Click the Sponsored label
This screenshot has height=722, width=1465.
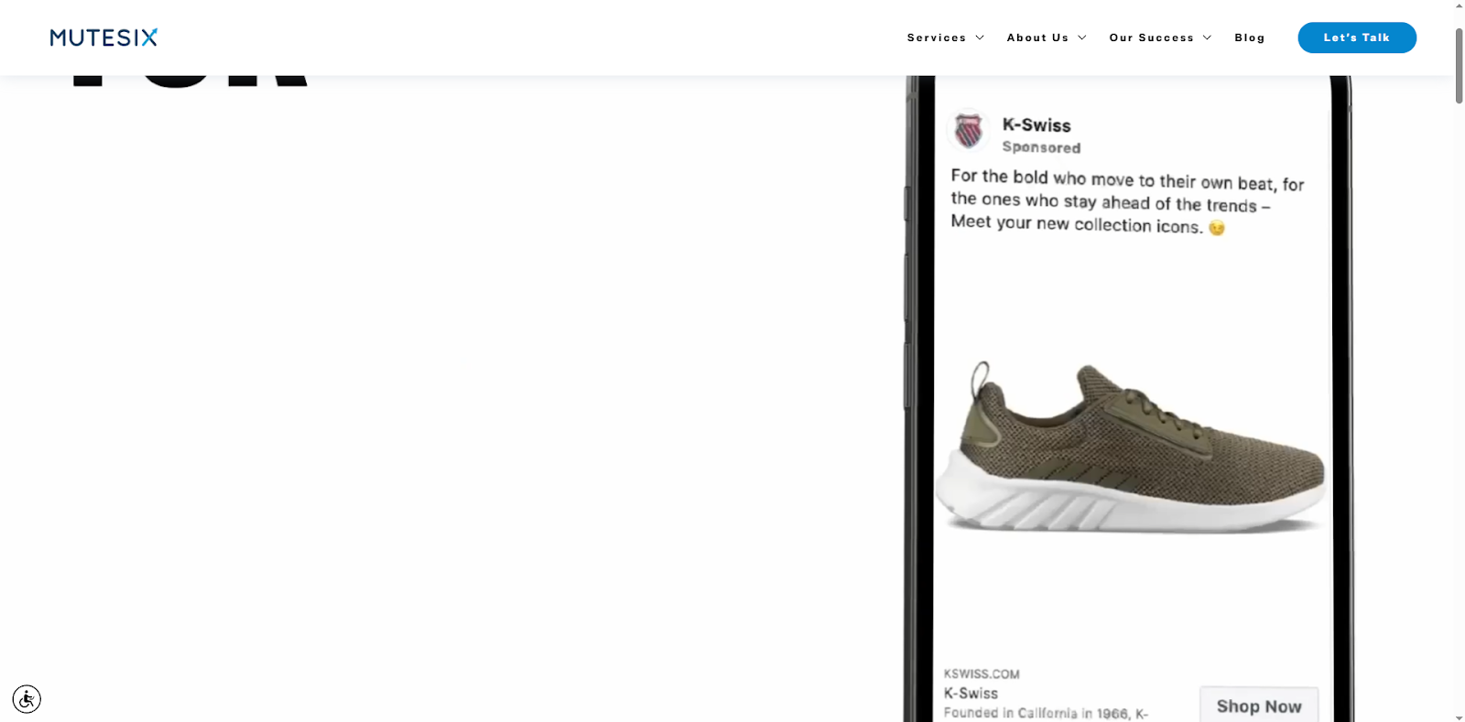(1041, 147)
